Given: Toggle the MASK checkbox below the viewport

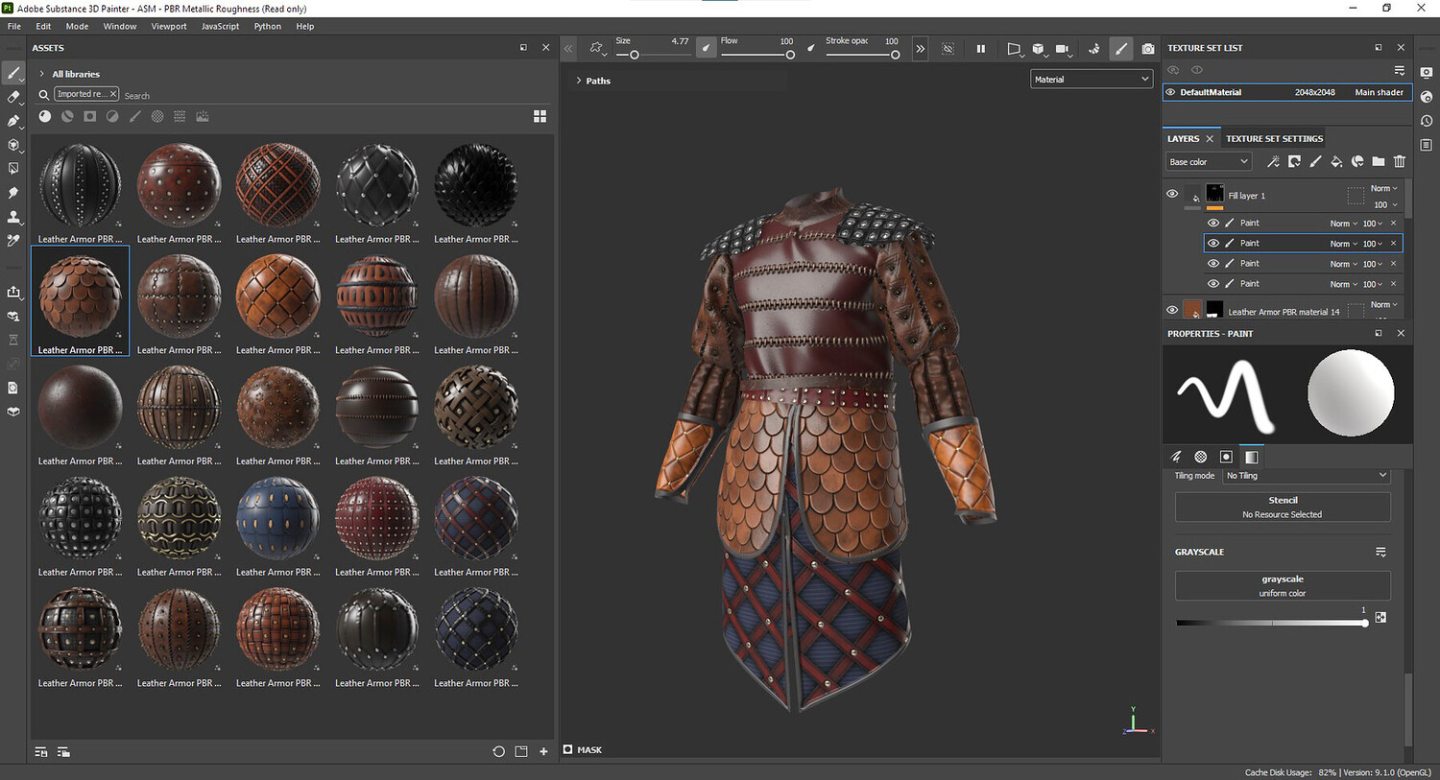Looking at the screenshot, I should (x=568, y=749).
